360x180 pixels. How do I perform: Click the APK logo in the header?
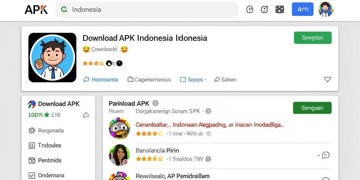(36, 9)
